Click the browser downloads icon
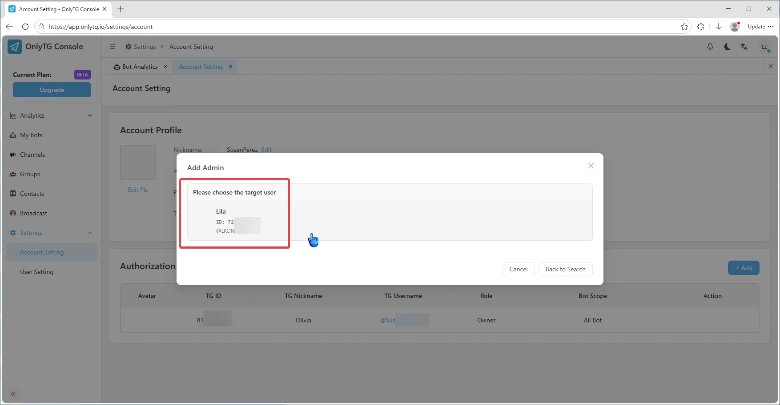 point(718,27)
